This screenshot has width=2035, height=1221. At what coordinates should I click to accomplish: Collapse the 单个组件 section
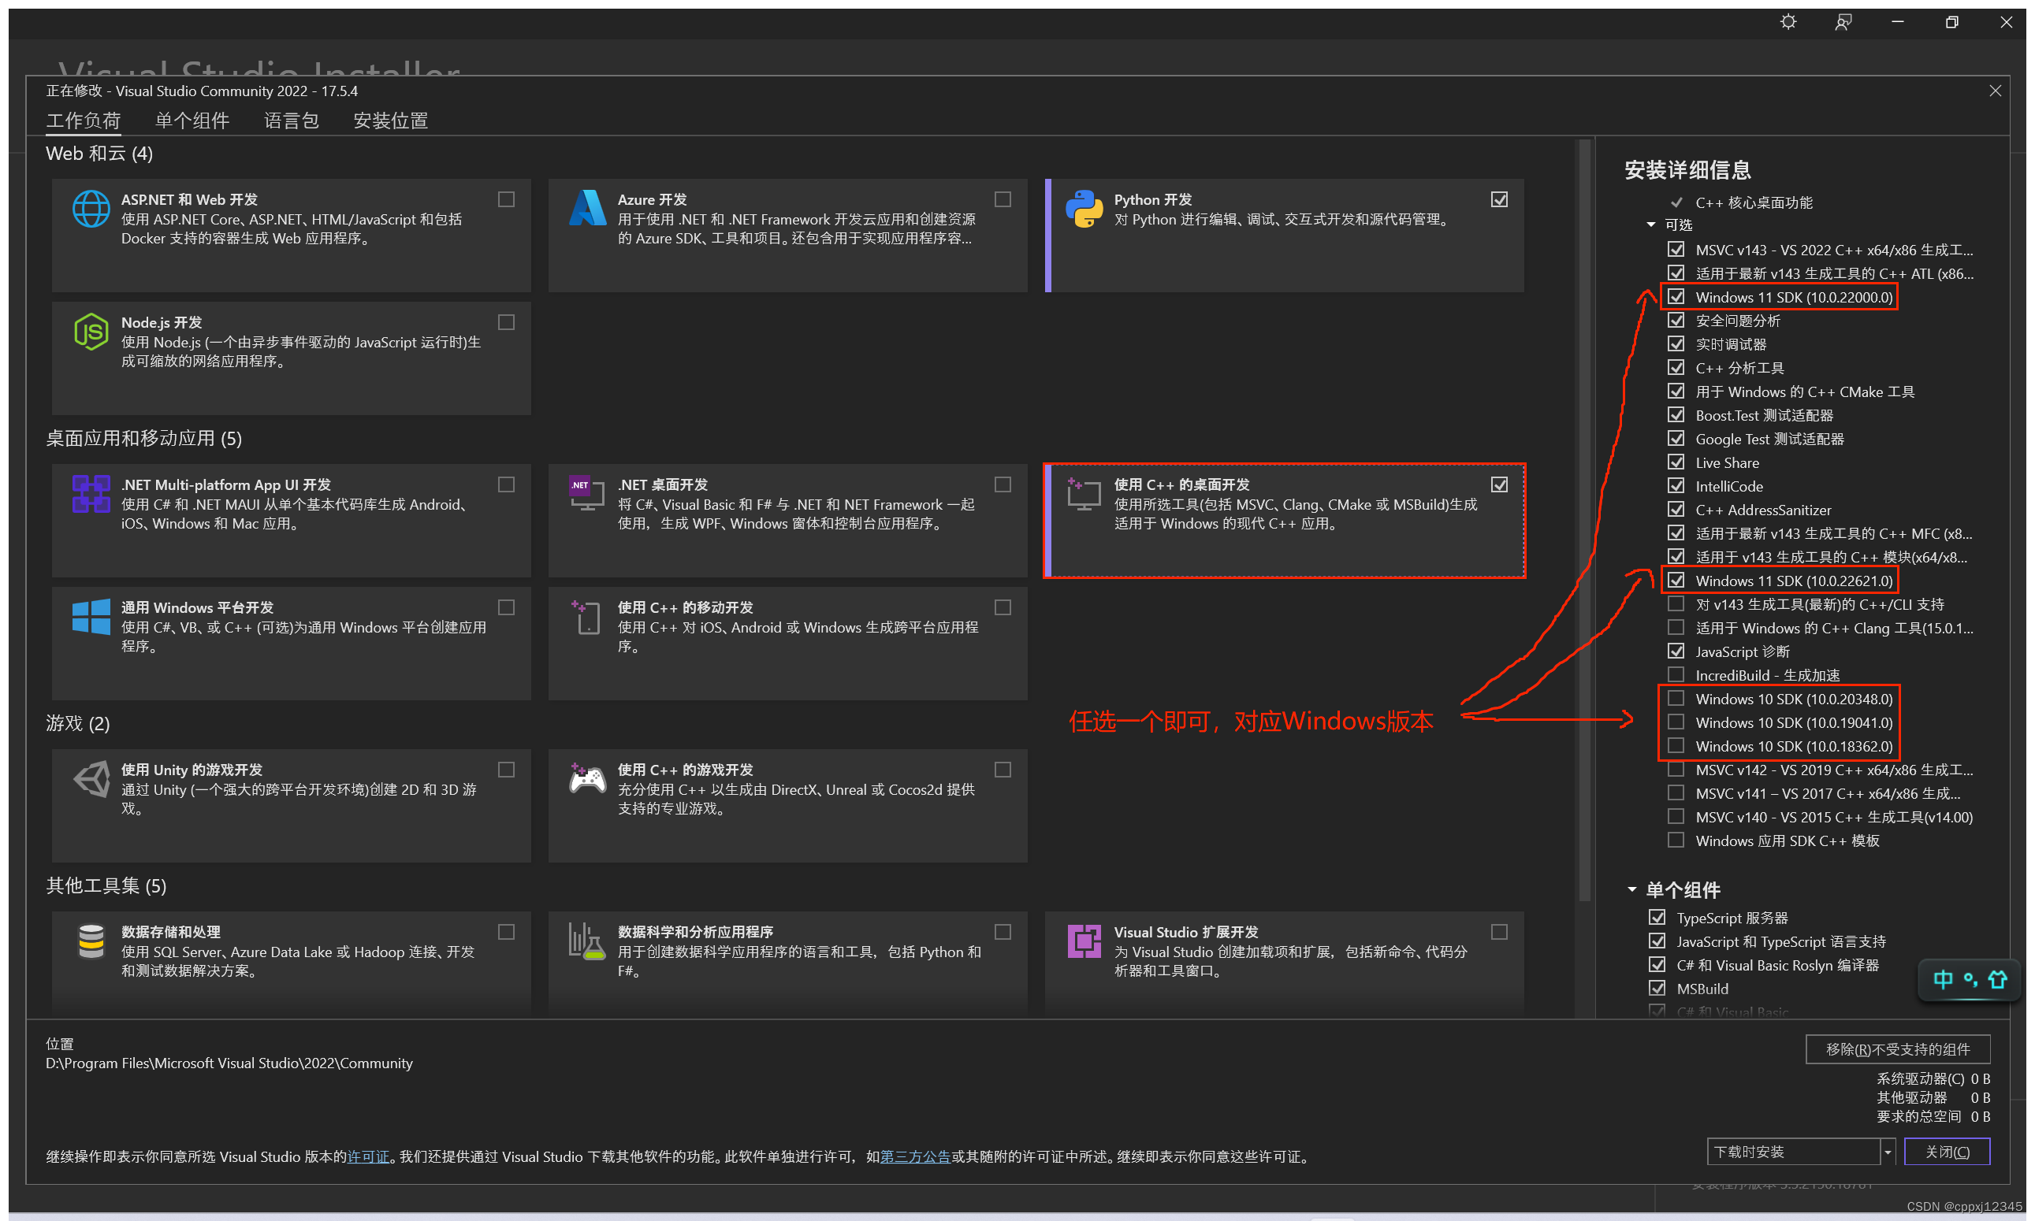(1632, 889)
